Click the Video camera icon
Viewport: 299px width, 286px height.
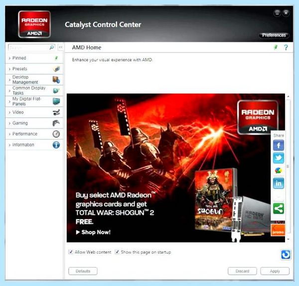[x=56, y=112]
